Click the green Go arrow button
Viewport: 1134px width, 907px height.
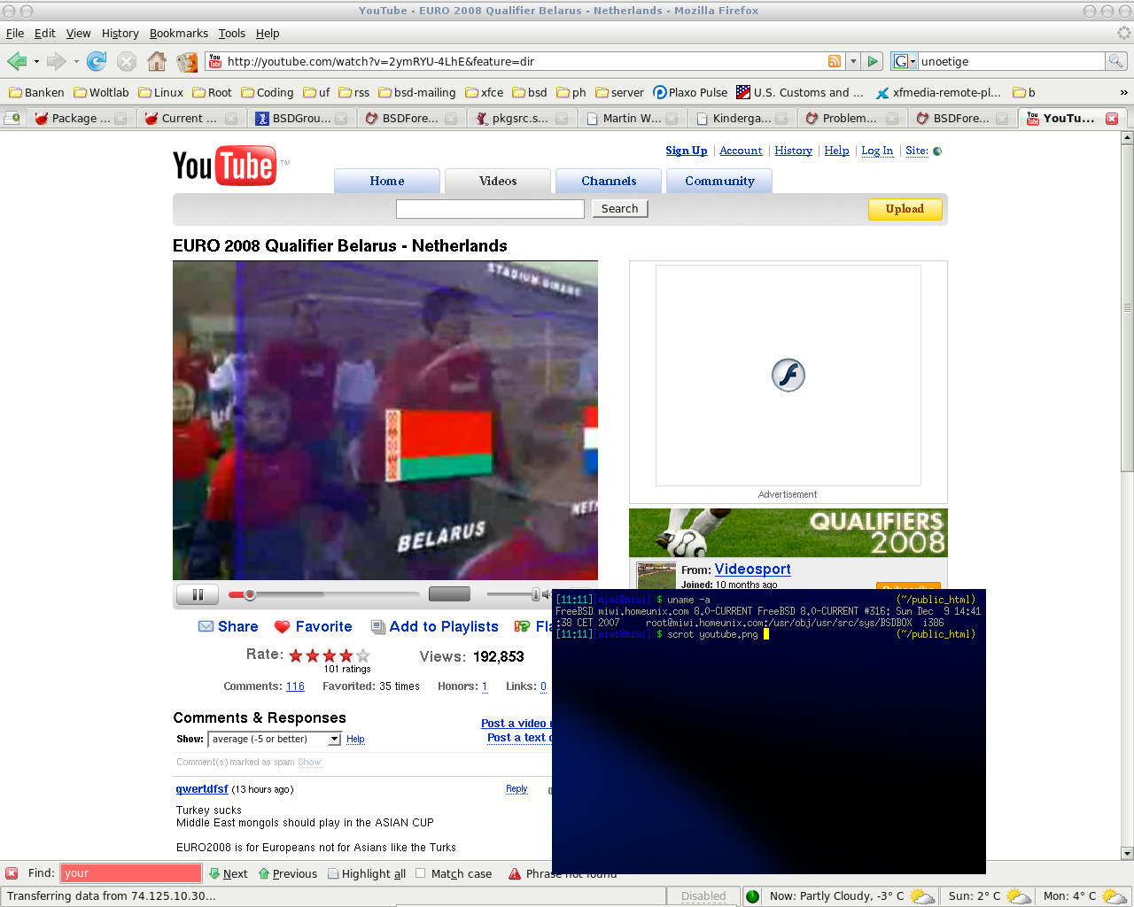click(x=873, y=61)
